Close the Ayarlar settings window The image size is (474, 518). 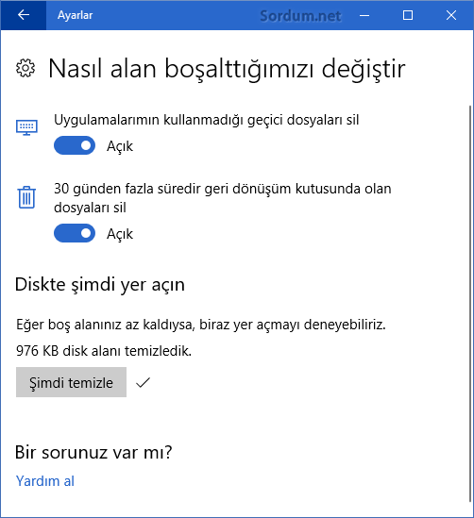(x=451, y=15)
